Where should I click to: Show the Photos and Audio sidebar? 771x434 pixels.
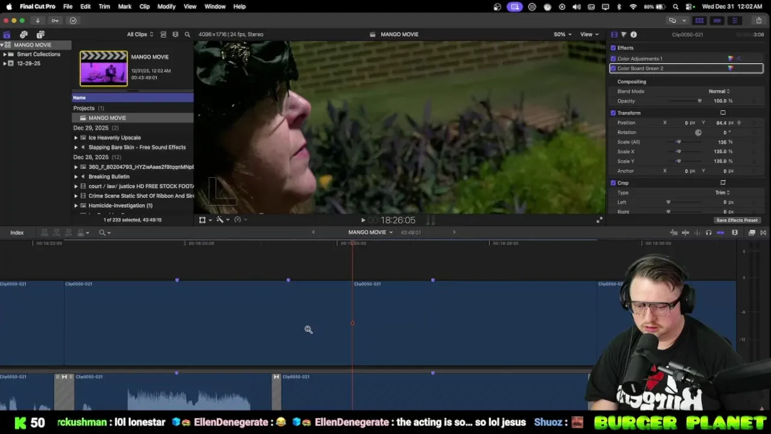[23, 34]
